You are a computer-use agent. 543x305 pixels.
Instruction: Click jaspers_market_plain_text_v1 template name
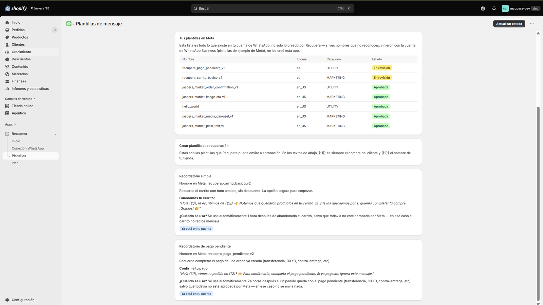point(203,126)
